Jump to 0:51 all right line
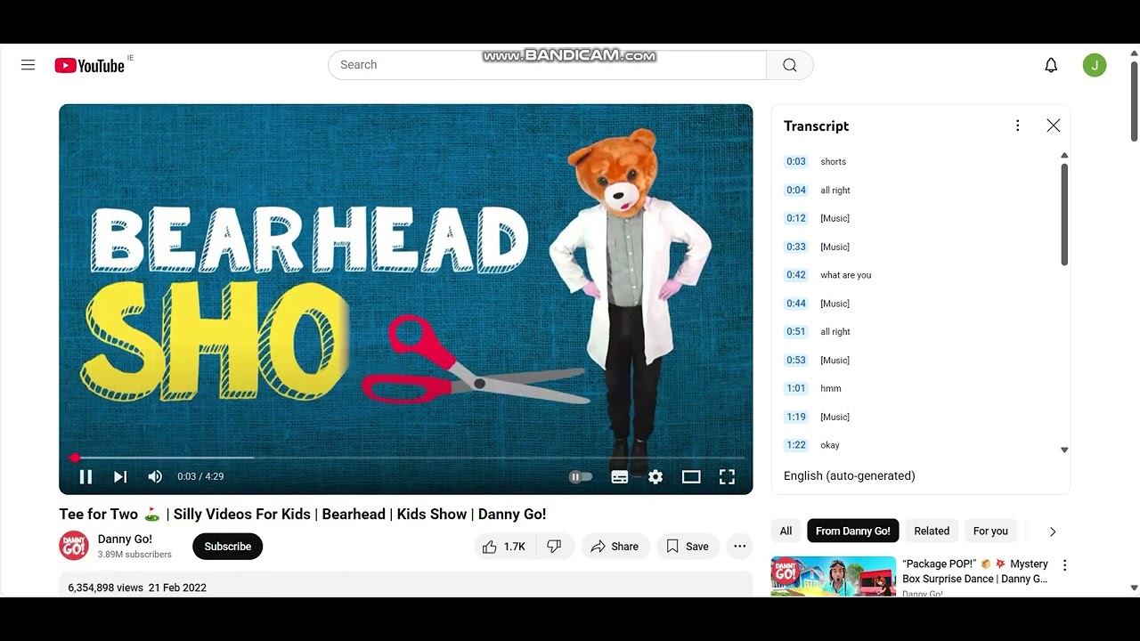This screenshot has height=641, width=1140. [917, 331]
